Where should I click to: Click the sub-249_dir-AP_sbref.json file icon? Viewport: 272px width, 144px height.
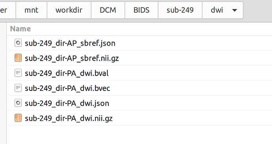[18, 43]
